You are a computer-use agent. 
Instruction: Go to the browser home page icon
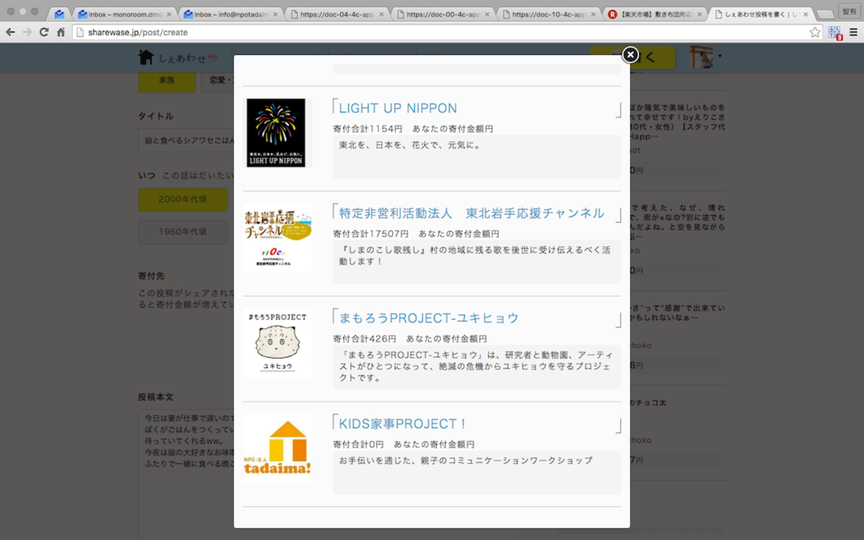[61, 33]
